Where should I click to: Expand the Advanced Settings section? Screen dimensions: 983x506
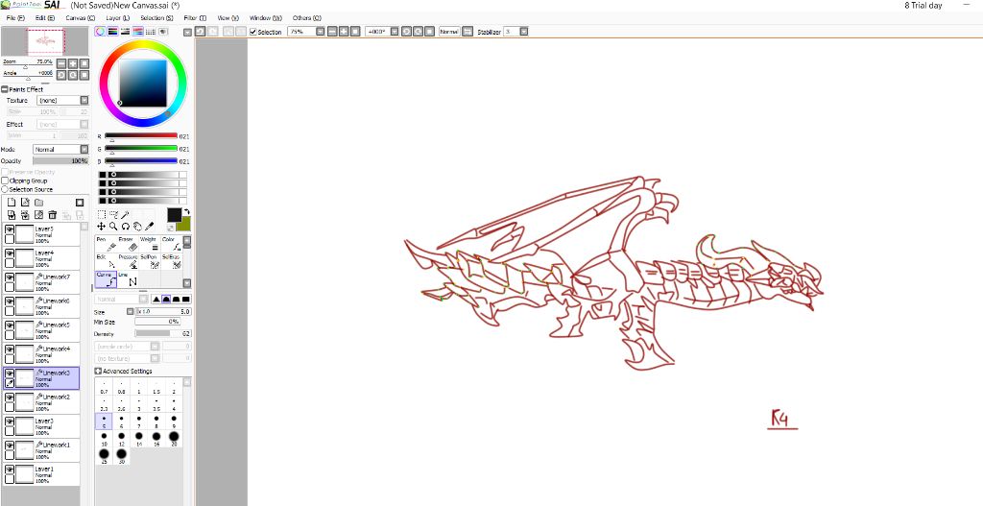pyautogui.click(x=98, y=371)
